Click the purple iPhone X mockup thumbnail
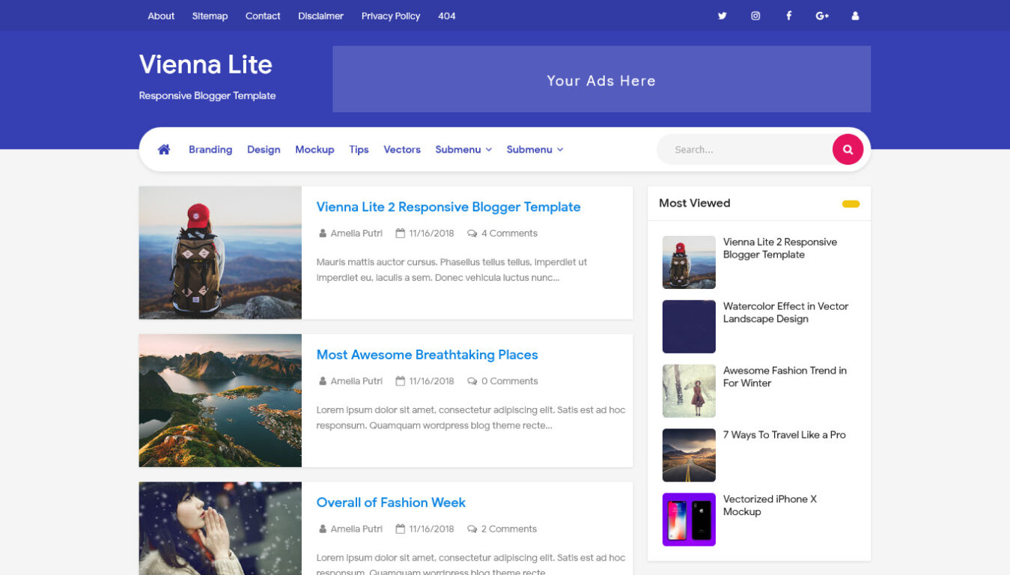Viewport: 1010px width, 575px height. pyautogui.click(x=689, y=520)
